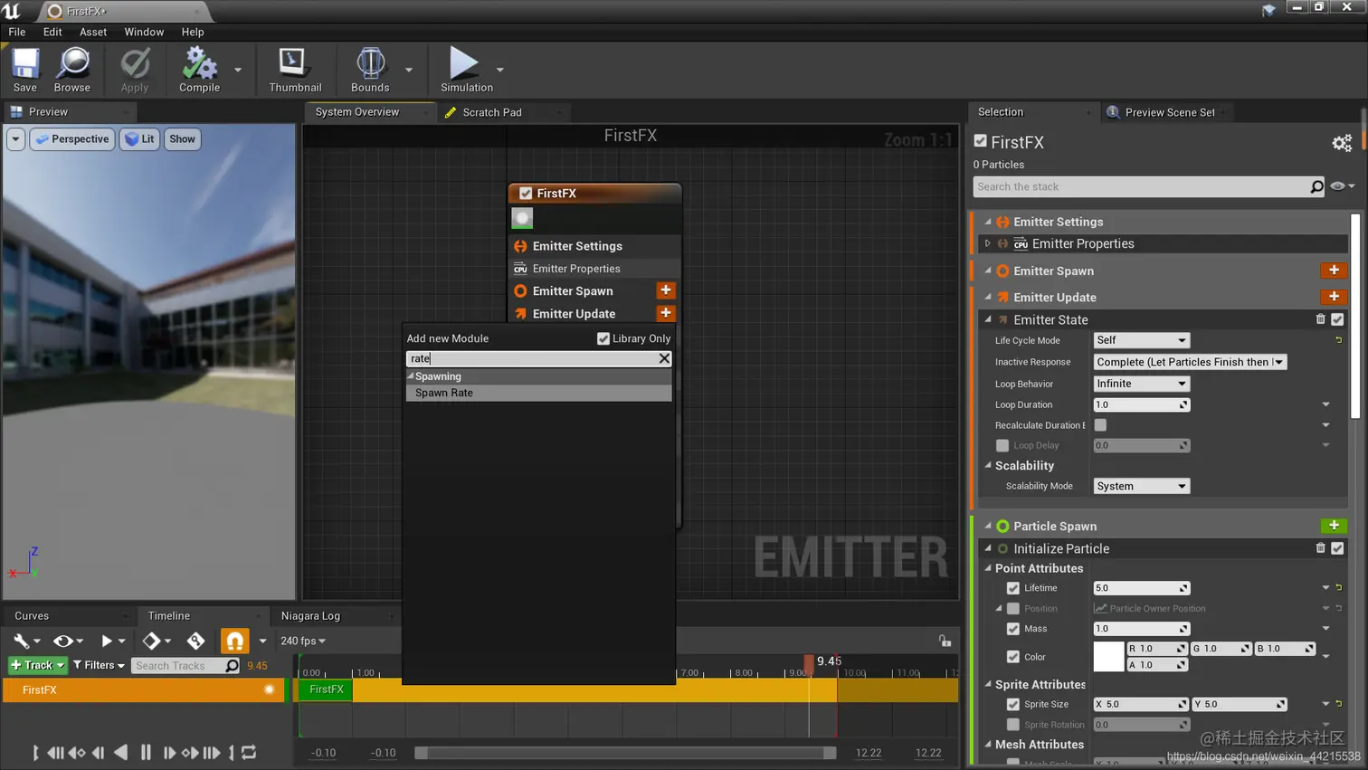
Task: Disable the Emitter State module checkbox
Action: (x=1337, y=319)
